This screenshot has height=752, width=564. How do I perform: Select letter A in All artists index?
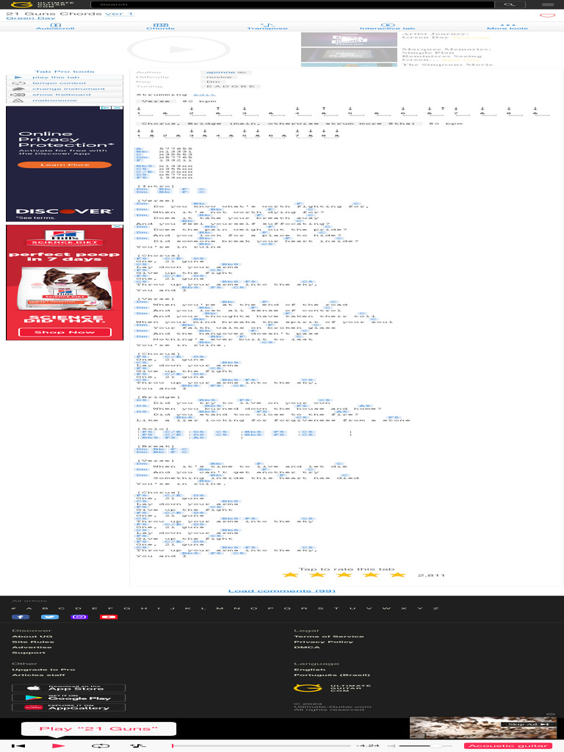tap(29, 608)
